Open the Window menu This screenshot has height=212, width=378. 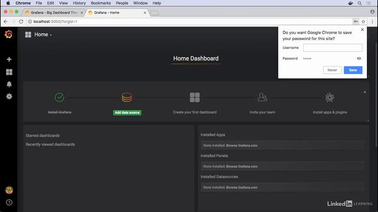pyautogui.click(x=141, y=3)
